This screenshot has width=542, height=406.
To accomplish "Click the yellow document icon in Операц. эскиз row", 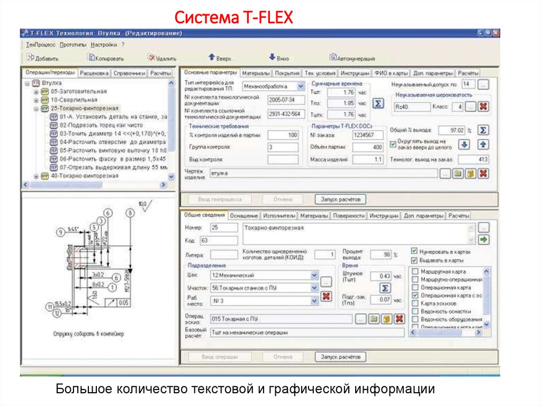I will point(386,319).
